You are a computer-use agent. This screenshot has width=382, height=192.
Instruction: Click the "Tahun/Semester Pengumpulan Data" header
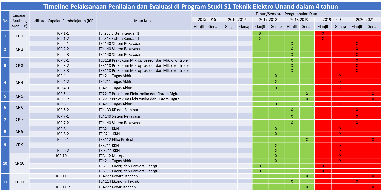[x=286, y=14]
